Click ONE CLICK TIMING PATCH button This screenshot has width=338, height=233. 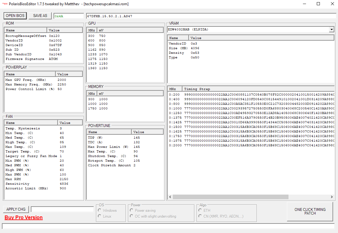pyautogui.click(x=310, y=211)
